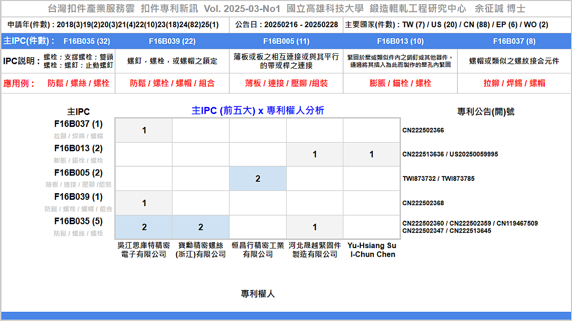Click the F16B013 (2) row label

pos(78,148)
